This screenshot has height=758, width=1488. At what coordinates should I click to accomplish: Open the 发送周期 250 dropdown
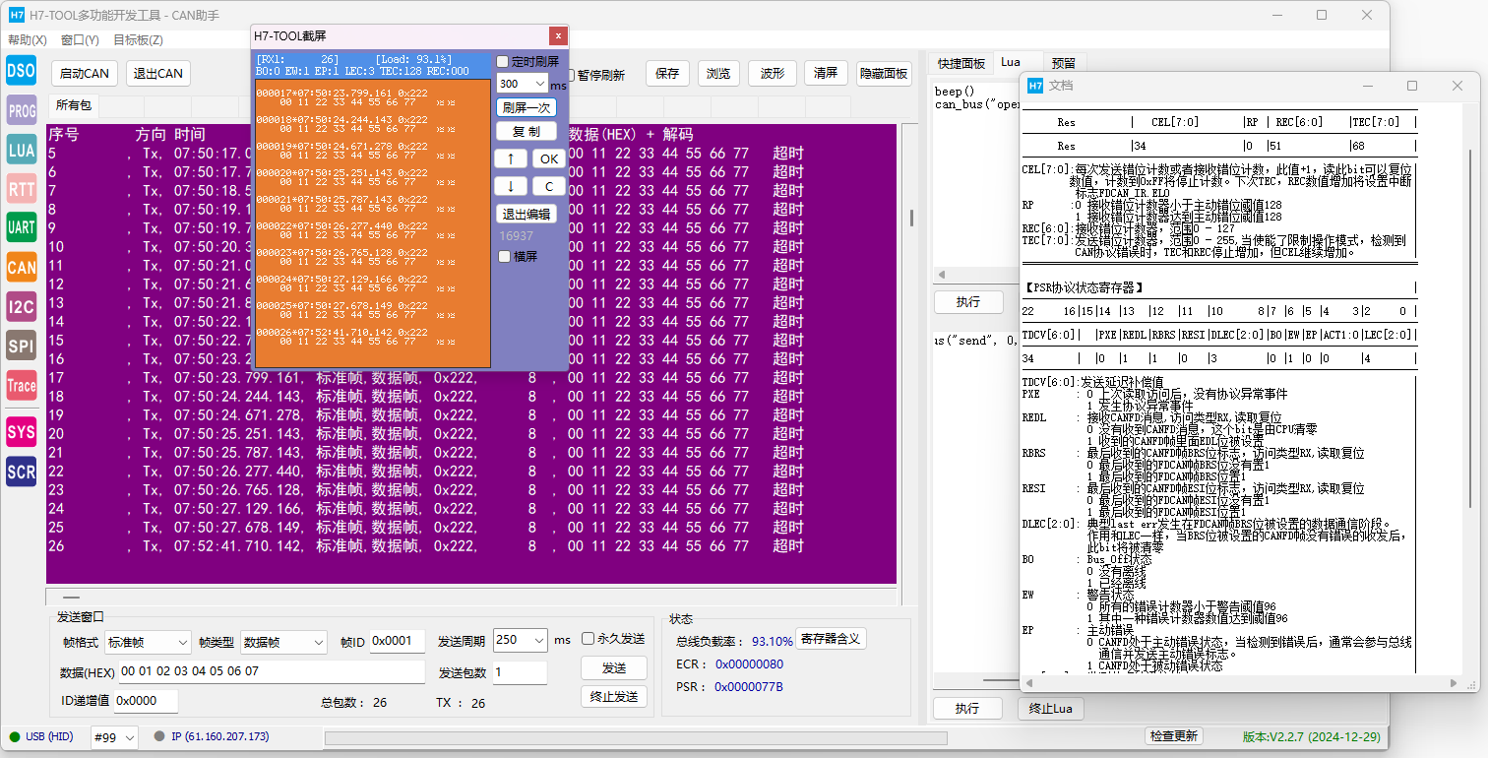pyautogui.click(x=520, y=640)
